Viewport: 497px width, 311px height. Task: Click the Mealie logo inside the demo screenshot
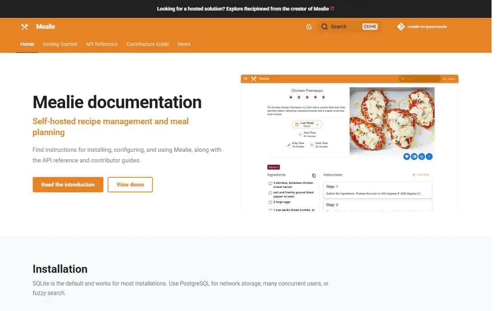tap(254, 79)
